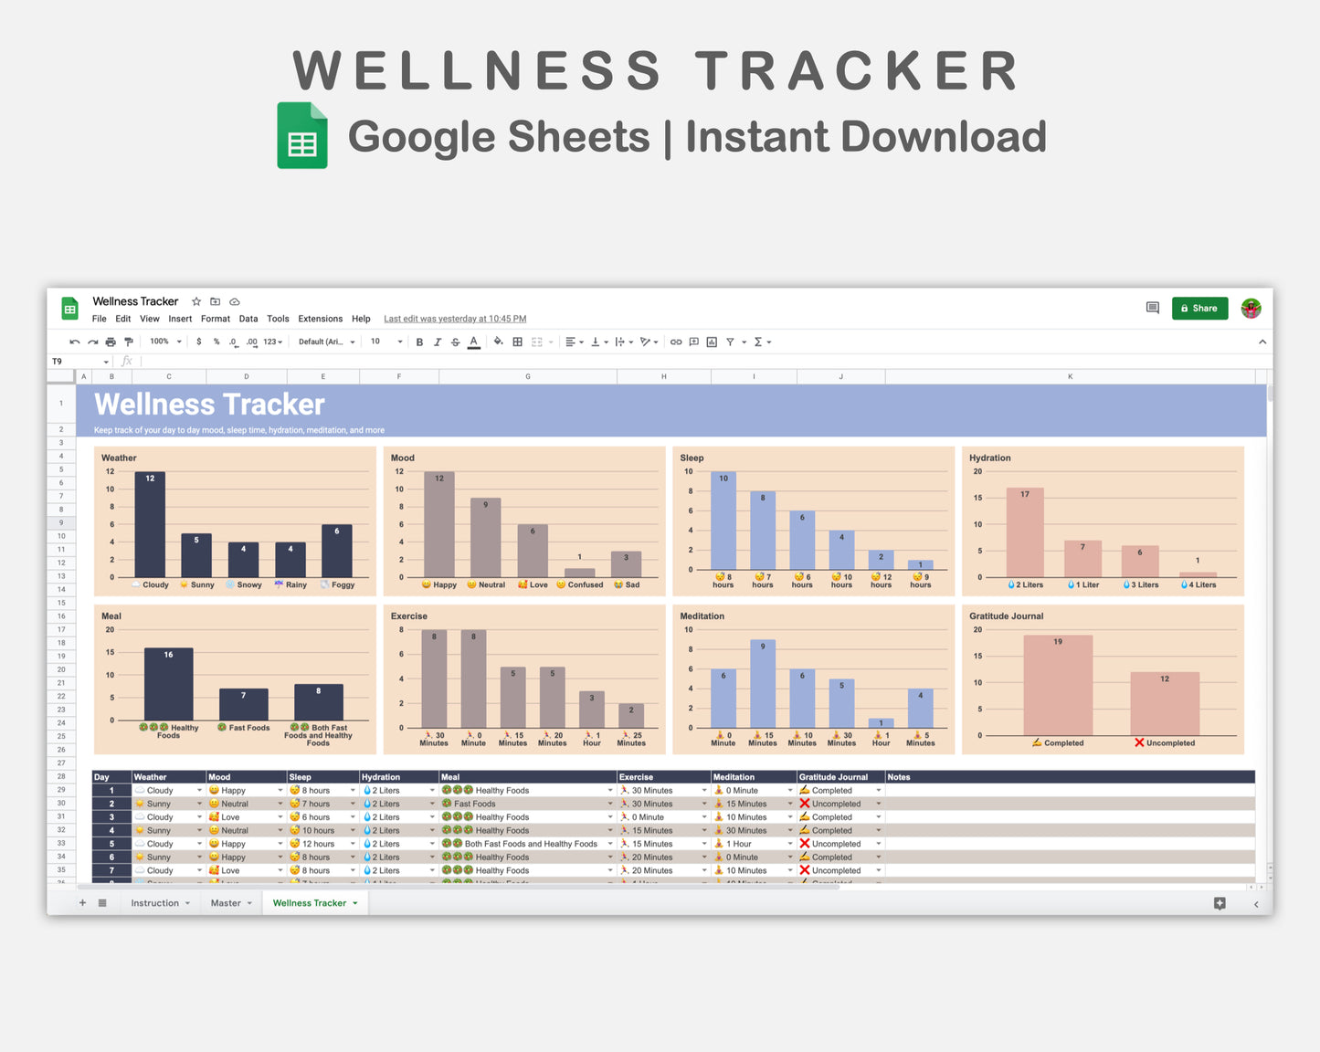This screenshot has height=1052, width=1320.
Task: Toggle strikethrough formatting
Action: (455, 341)
